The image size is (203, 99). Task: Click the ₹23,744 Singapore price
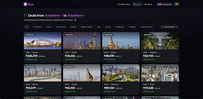[x=148, y=56]
